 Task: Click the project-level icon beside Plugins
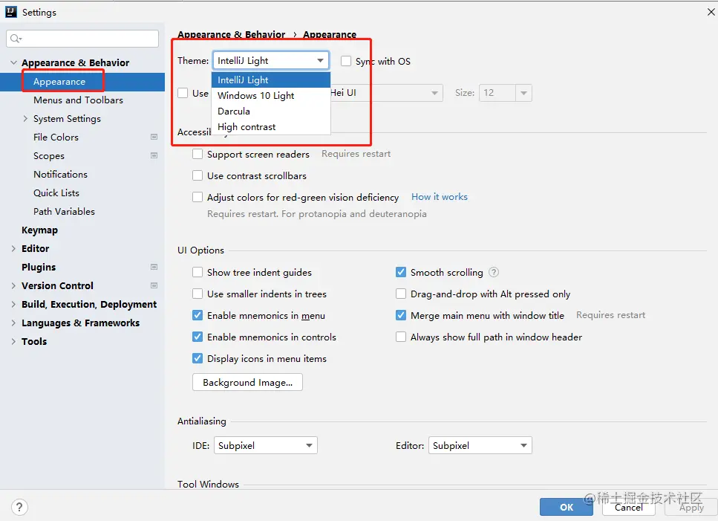[x=154, y=267]
